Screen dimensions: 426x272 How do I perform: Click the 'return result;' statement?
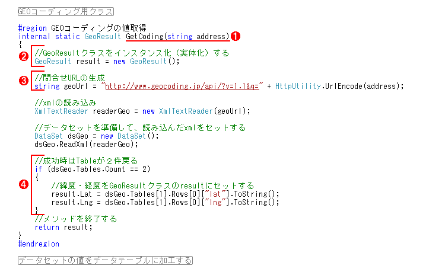coord(63,227)
